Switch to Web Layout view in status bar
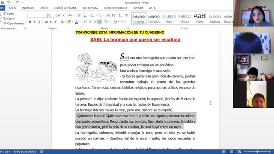 click(239, 151)
